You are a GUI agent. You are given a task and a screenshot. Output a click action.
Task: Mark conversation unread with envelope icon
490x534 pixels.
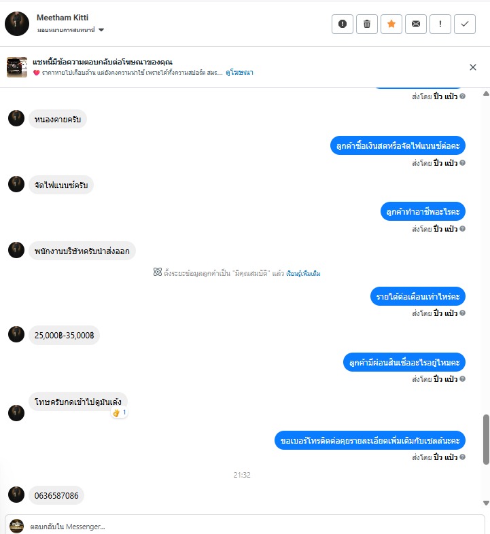416,24
